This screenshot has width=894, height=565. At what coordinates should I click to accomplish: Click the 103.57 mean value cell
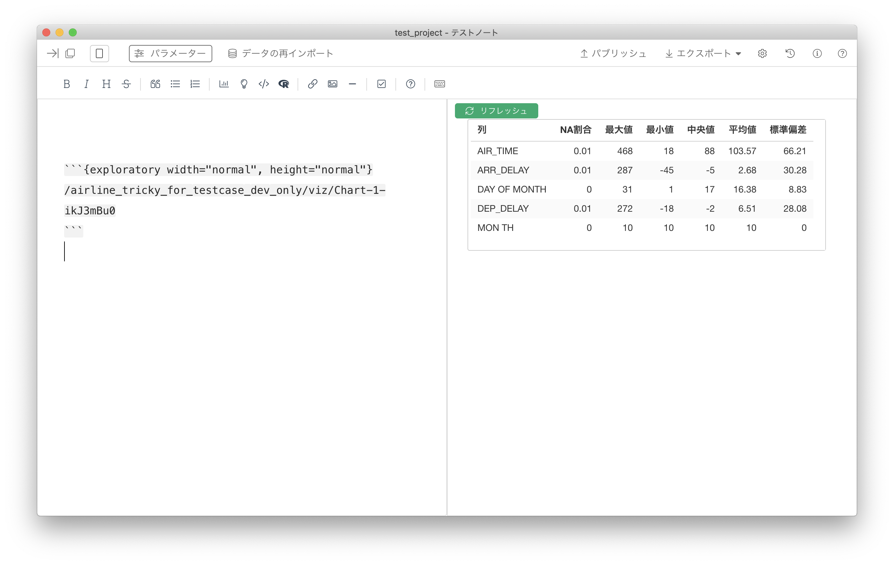click(742, 151)
